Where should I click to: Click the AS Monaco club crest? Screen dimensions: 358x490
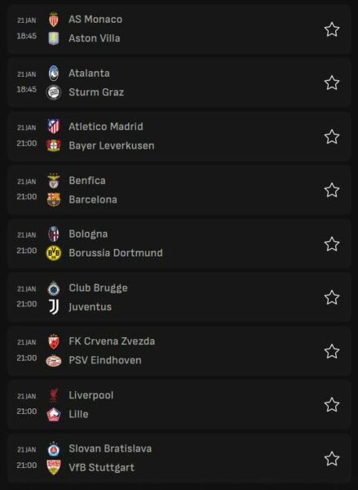click(x=54, y=20)
